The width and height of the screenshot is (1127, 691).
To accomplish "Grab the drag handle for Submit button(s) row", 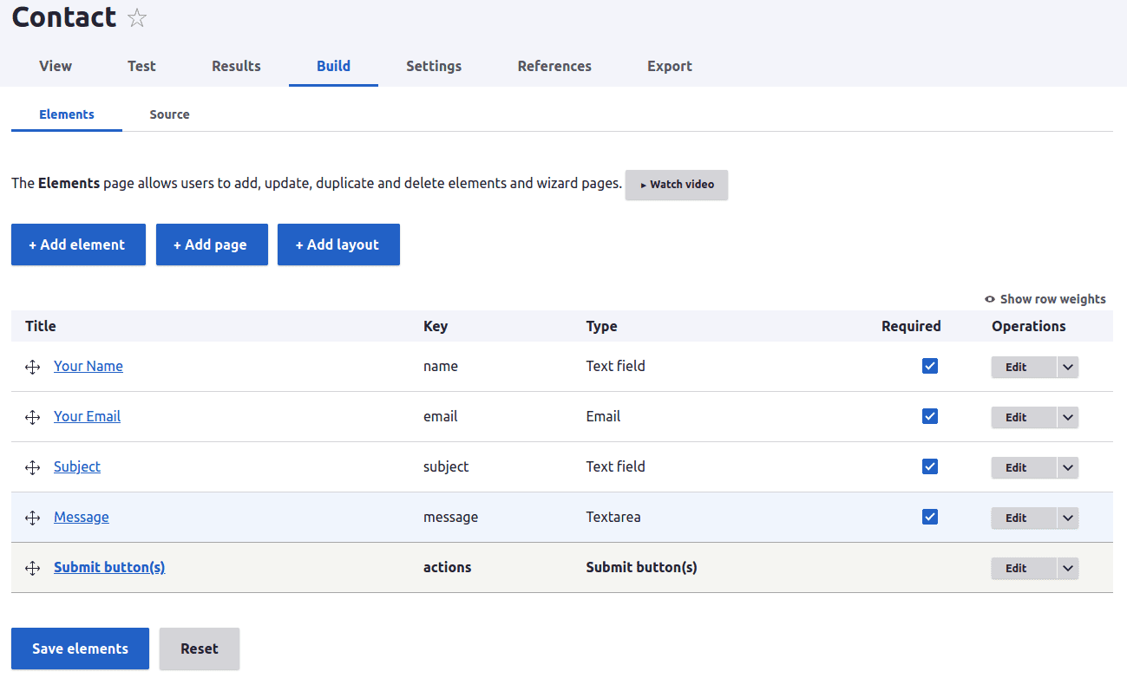I will (33, 568).
